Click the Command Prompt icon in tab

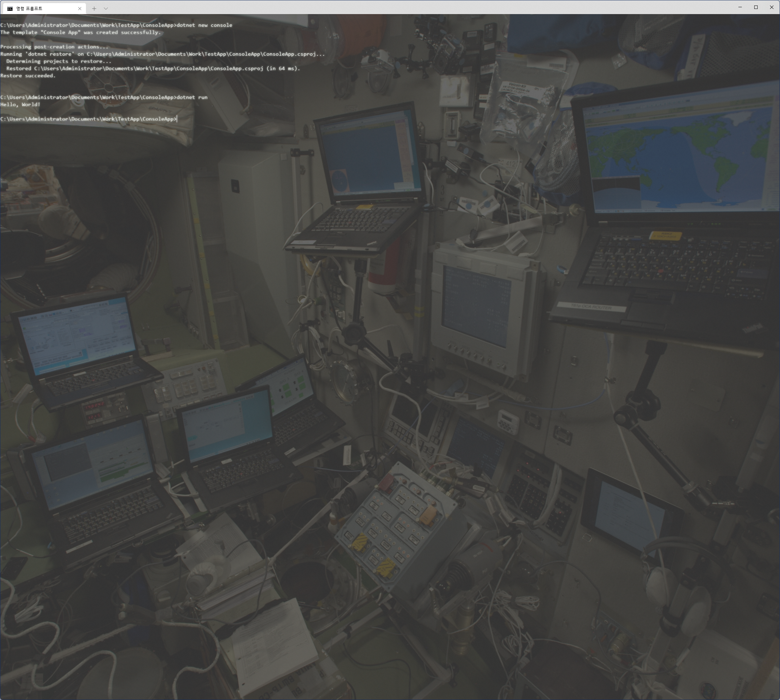click(x=10, y=9)
